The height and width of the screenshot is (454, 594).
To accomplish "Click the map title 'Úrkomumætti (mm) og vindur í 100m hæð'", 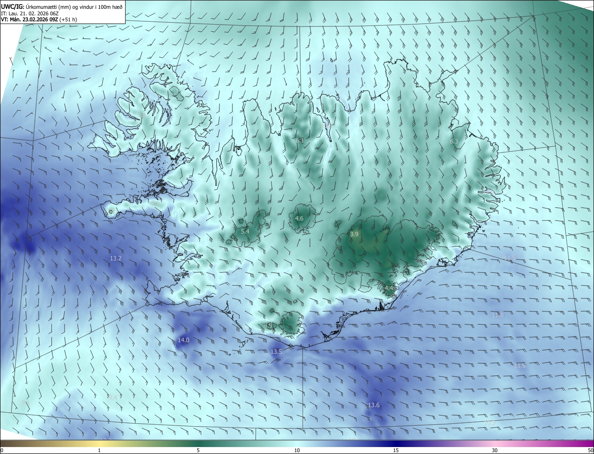I will pos(74,6).
